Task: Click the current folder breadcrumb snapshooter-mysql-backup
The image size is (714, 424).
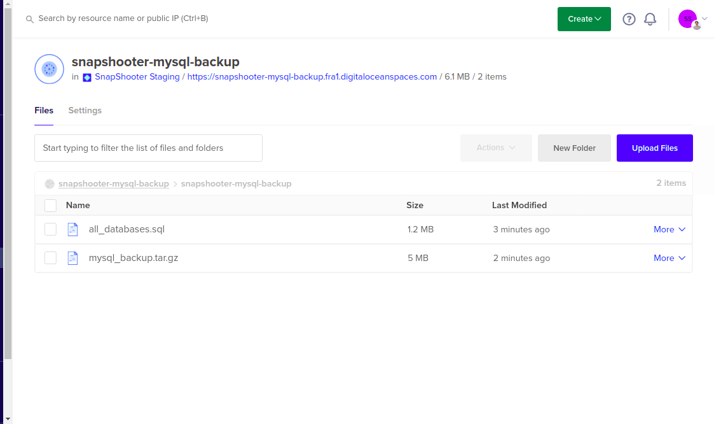Action: (236, 184)
